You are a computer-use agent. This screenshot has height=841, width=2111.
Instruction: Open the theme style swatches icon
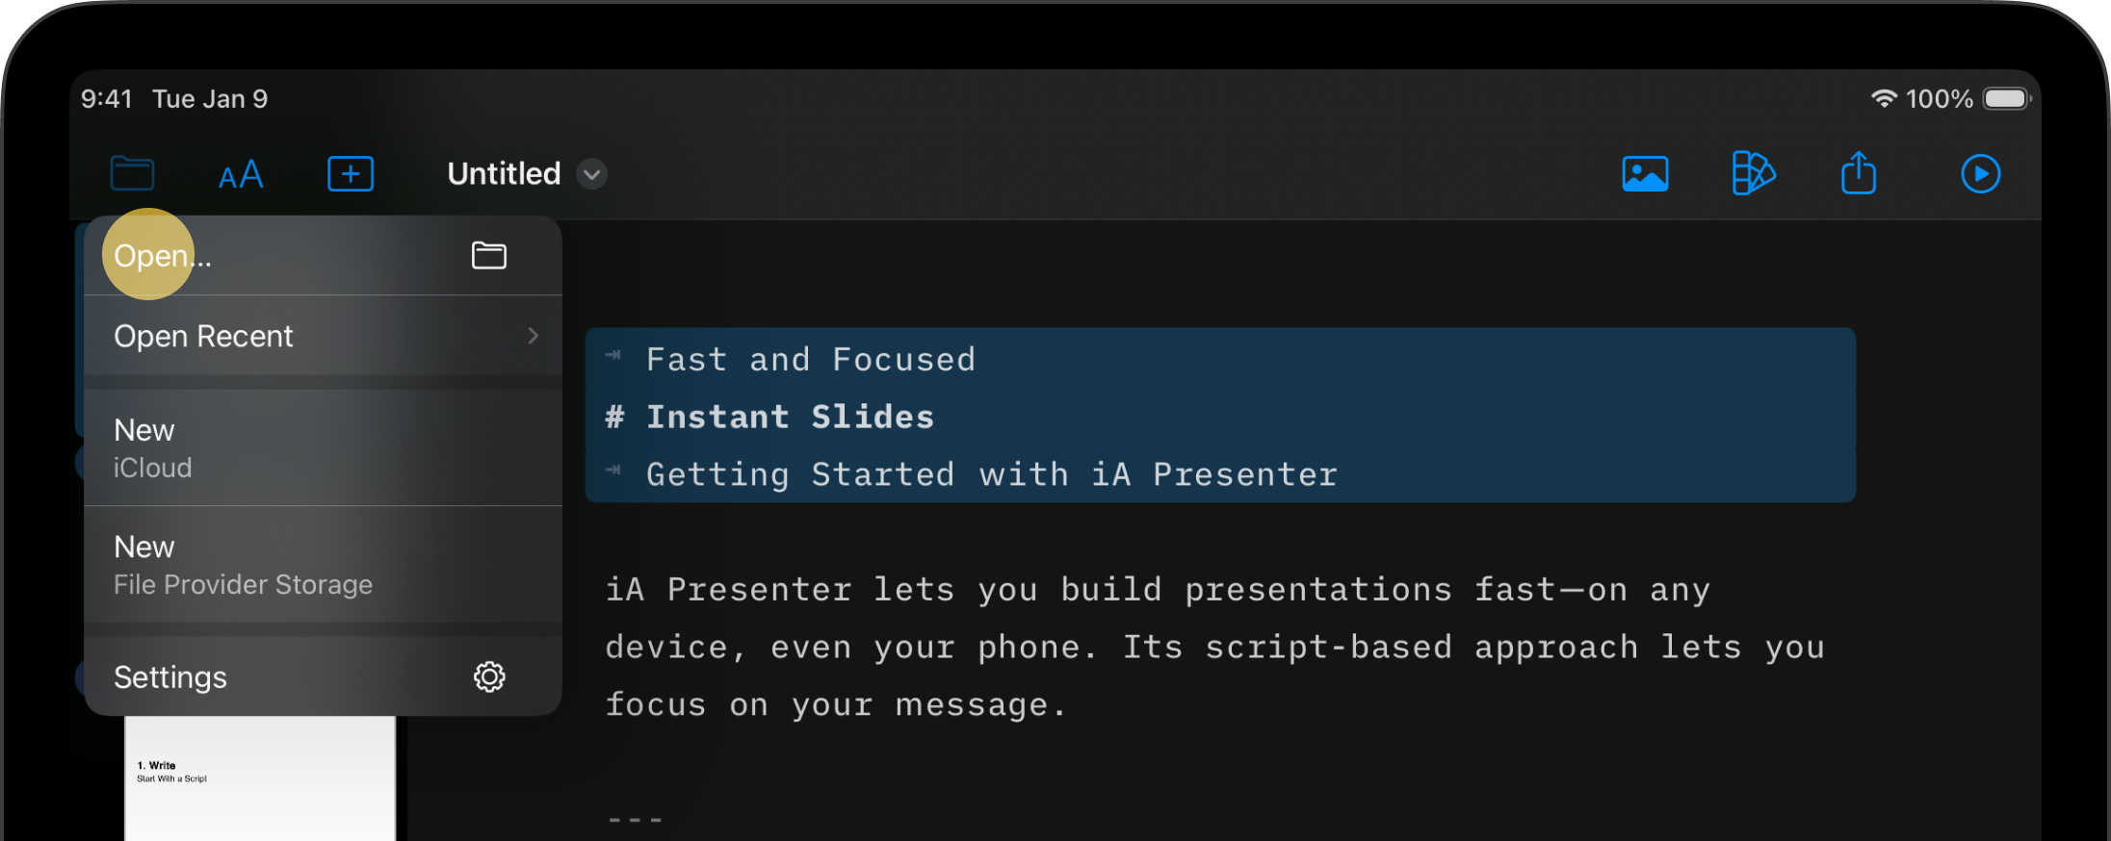1753,174
